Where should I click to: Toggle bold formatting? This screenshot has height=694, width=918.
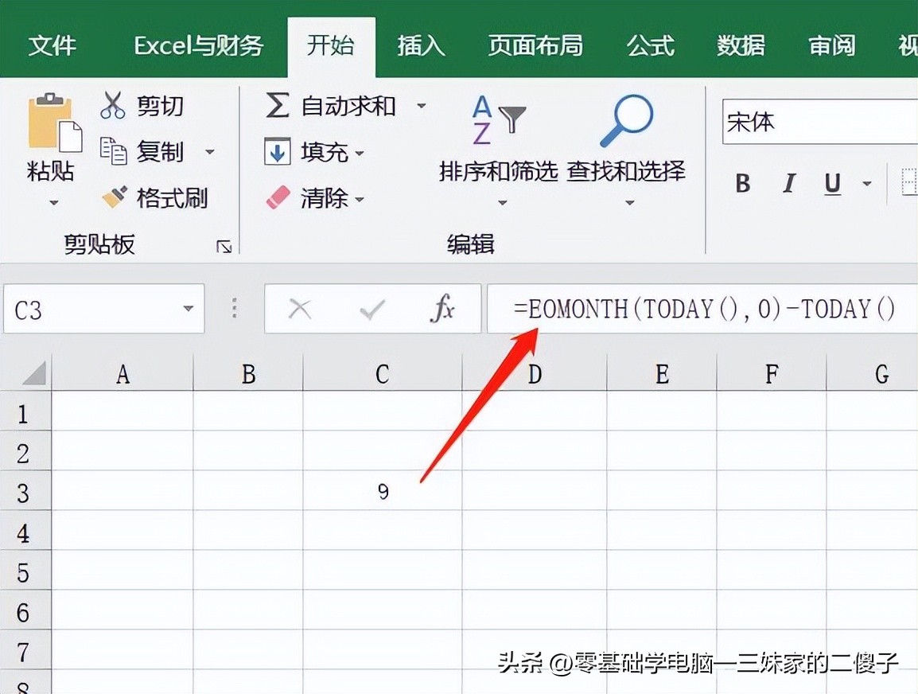click(743, 185)
